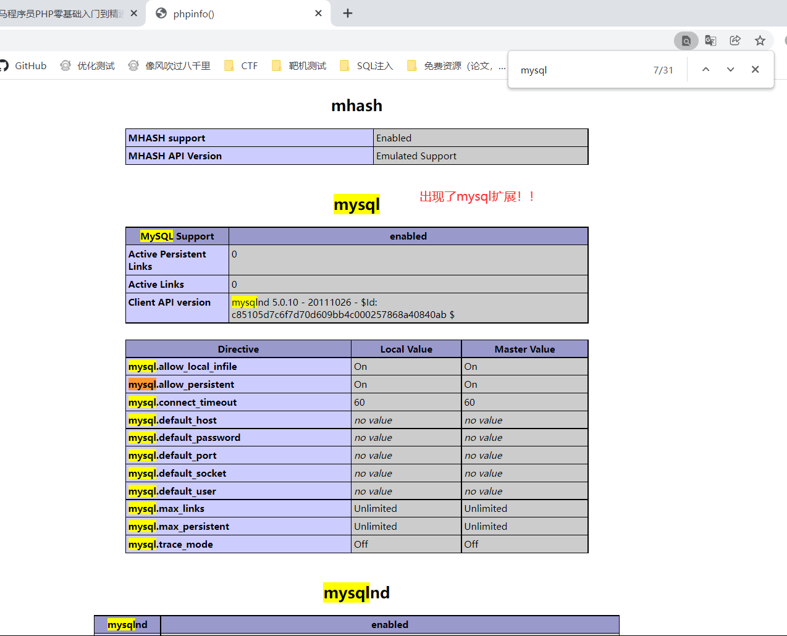Click the find bar search input
The width and height of the screenshot is (787, 636).
click(x=581, y=70)
